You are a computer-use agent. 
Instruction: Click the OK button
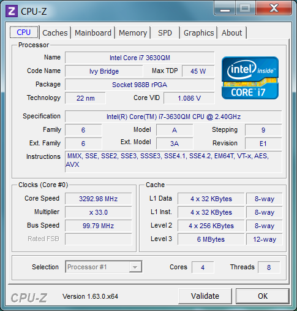[263, 296]
